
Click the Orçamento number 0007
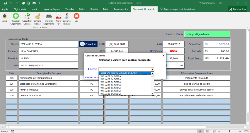174,51
